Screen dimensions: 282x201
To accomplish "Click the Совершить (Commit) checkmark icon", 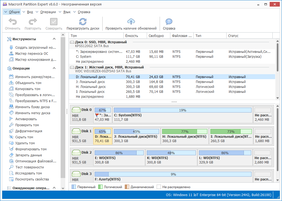I will [54, 22].
